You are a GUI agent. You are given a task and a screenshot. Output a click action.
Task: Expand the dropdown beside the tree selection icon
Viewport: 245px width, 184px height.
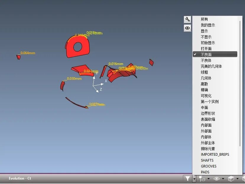point(209,179)
